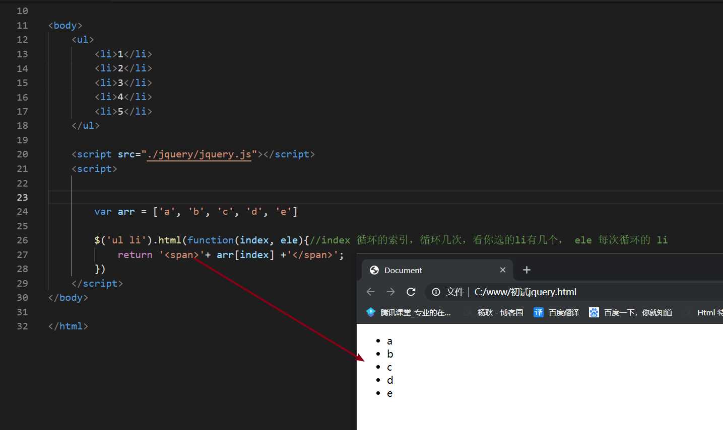Click line number 11 in the gutter
This screenshot has width=723, height=430.
click(x=22, y=25)
